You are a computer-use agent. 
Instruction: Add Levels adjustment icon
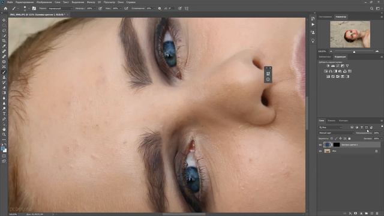point(333,66)
